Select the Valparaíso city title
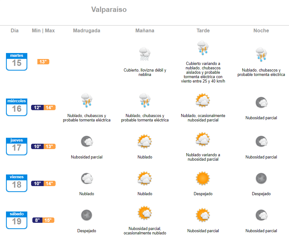 pos(109,10)
